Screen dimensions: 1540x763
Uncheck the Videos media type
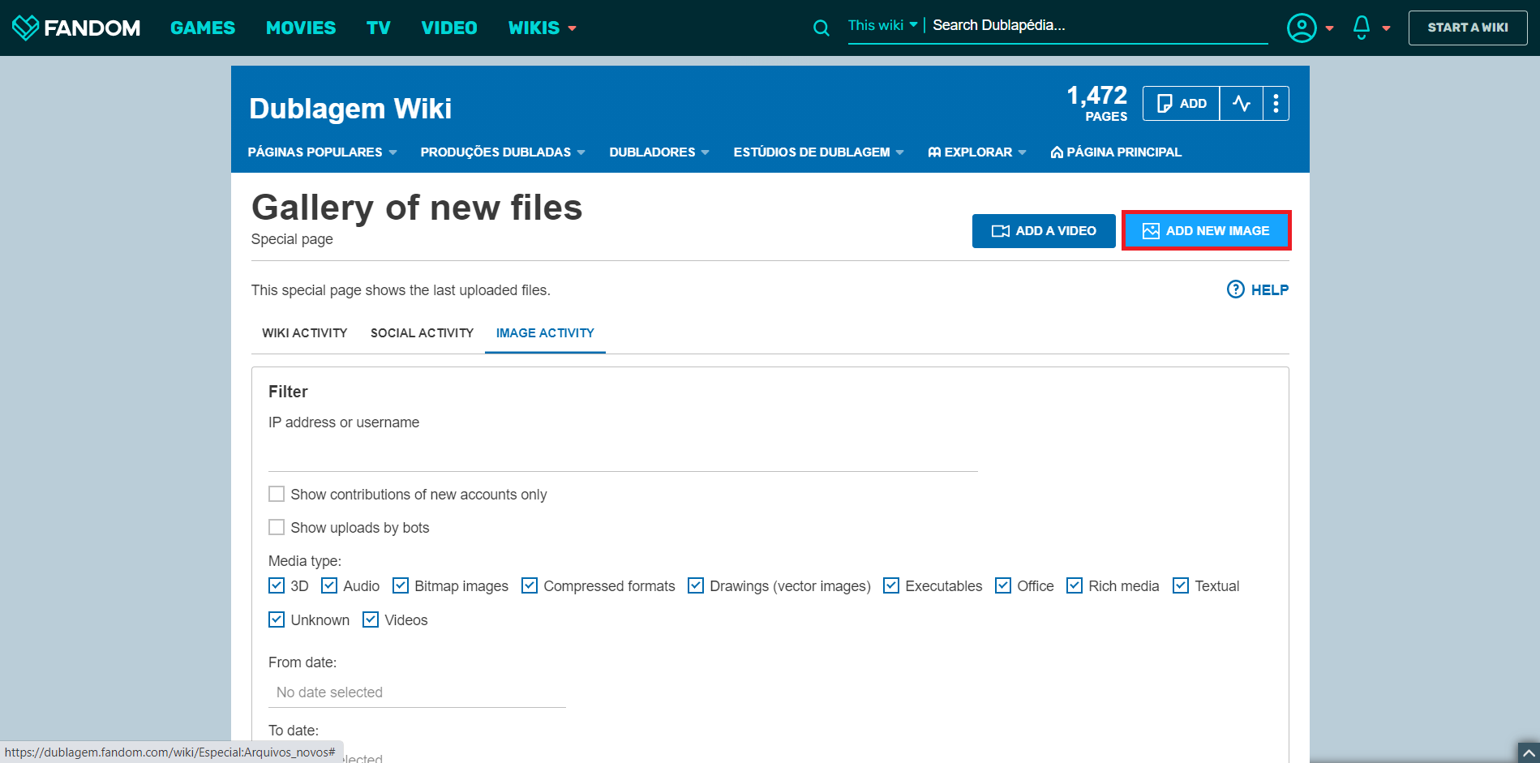(371, 619)
